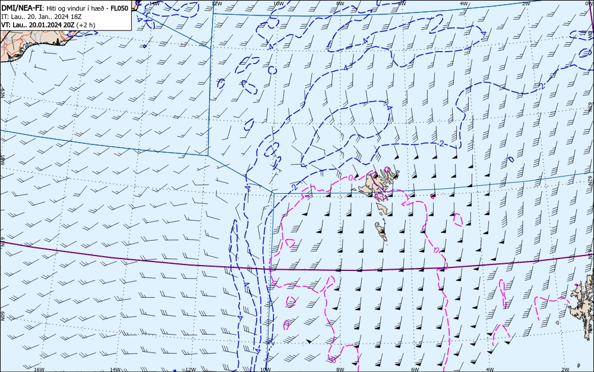The width and height of the screenshot is (594, 372).
Task: Click the '14W' longitude label on the bottom edge
Action: pyautogui.click(x=115, y=370)
